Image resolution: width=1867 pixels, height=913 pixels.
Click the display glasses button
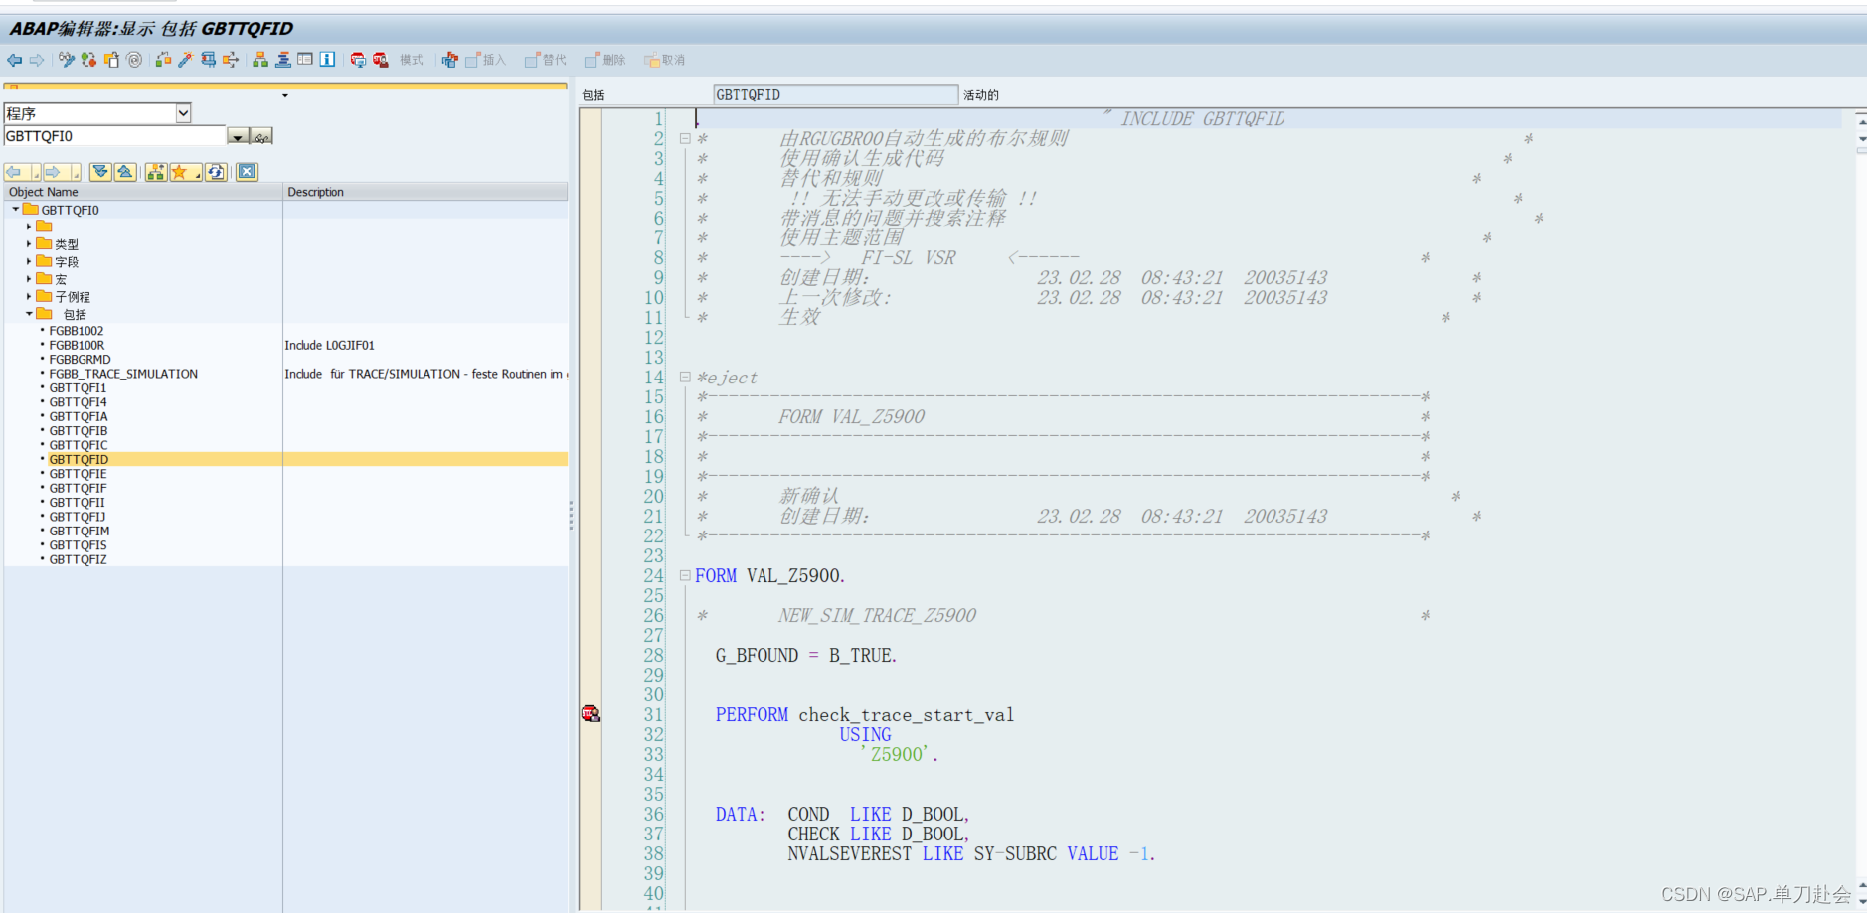pos(261,136)
